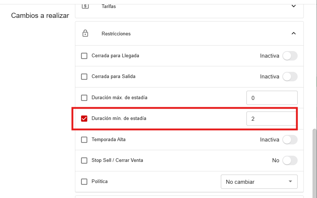The image size is (317, 198).
Task: Click the Duración mín. de estadía field
Action: pos(272,119)
